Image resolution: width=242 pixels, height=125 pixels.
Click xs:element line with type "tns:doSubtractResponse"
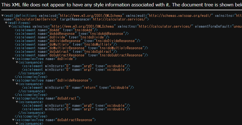[81, 55]
